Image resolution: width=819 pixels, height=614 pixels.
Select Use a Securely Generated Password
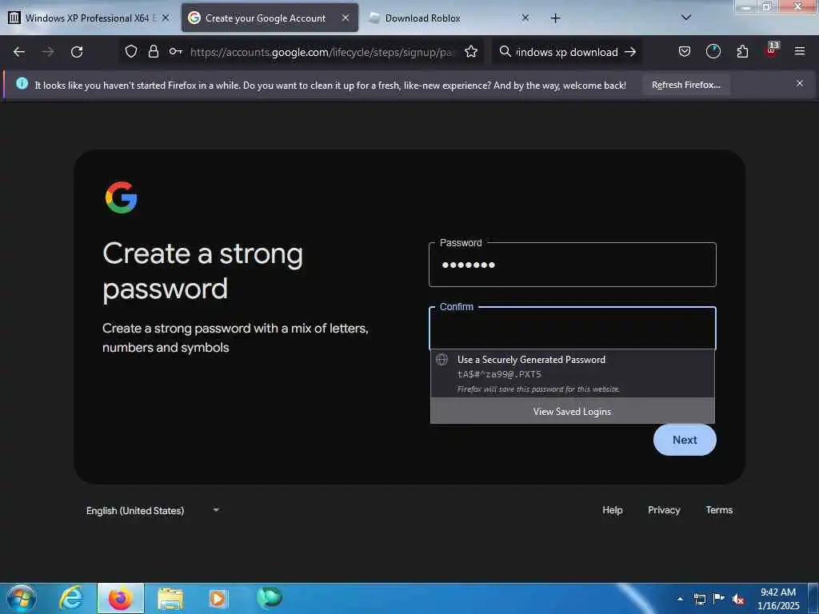(572, 374)
